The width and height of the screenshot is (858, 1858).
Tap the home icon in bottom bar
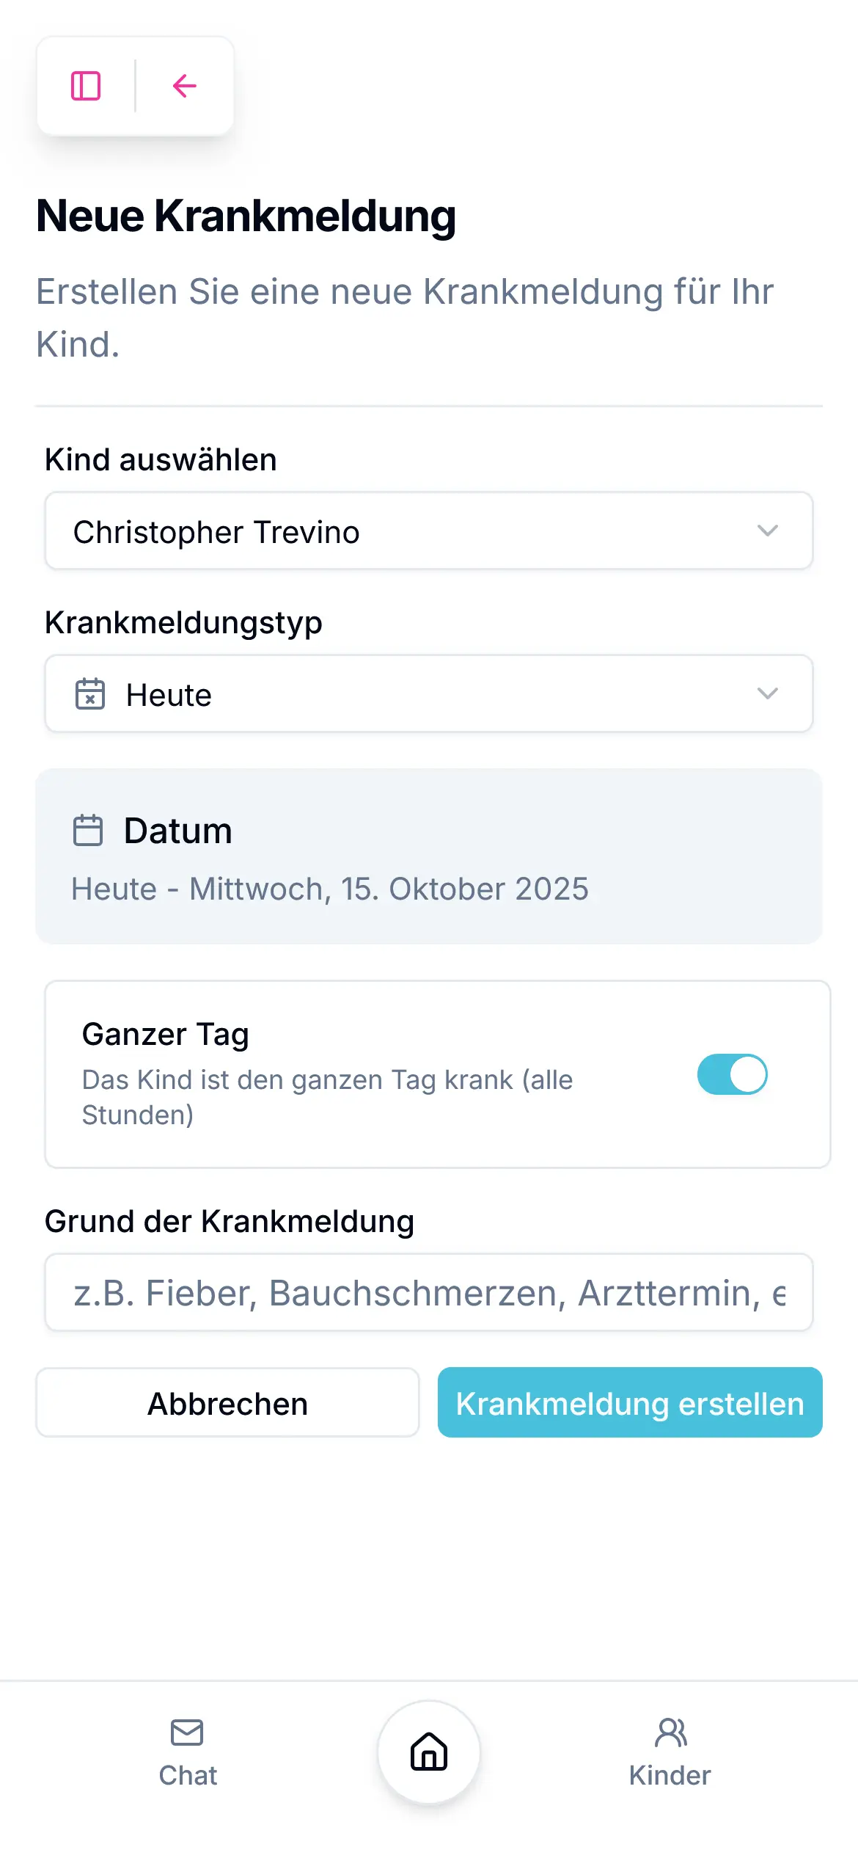point(429,1752)
